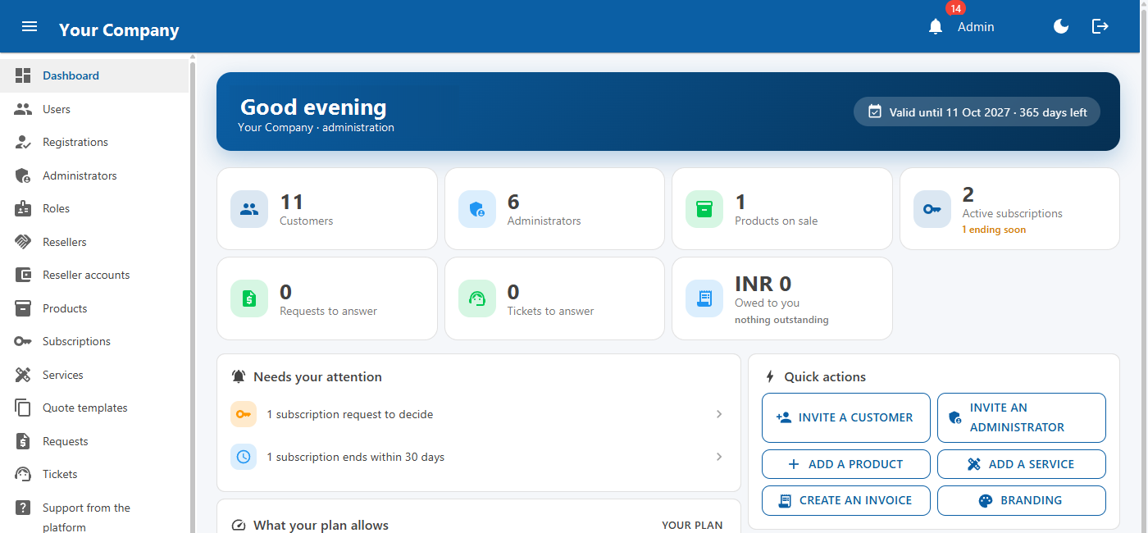Click the Quick actions lightning icon
This screenshot has height=533, width=1148.
770,377
